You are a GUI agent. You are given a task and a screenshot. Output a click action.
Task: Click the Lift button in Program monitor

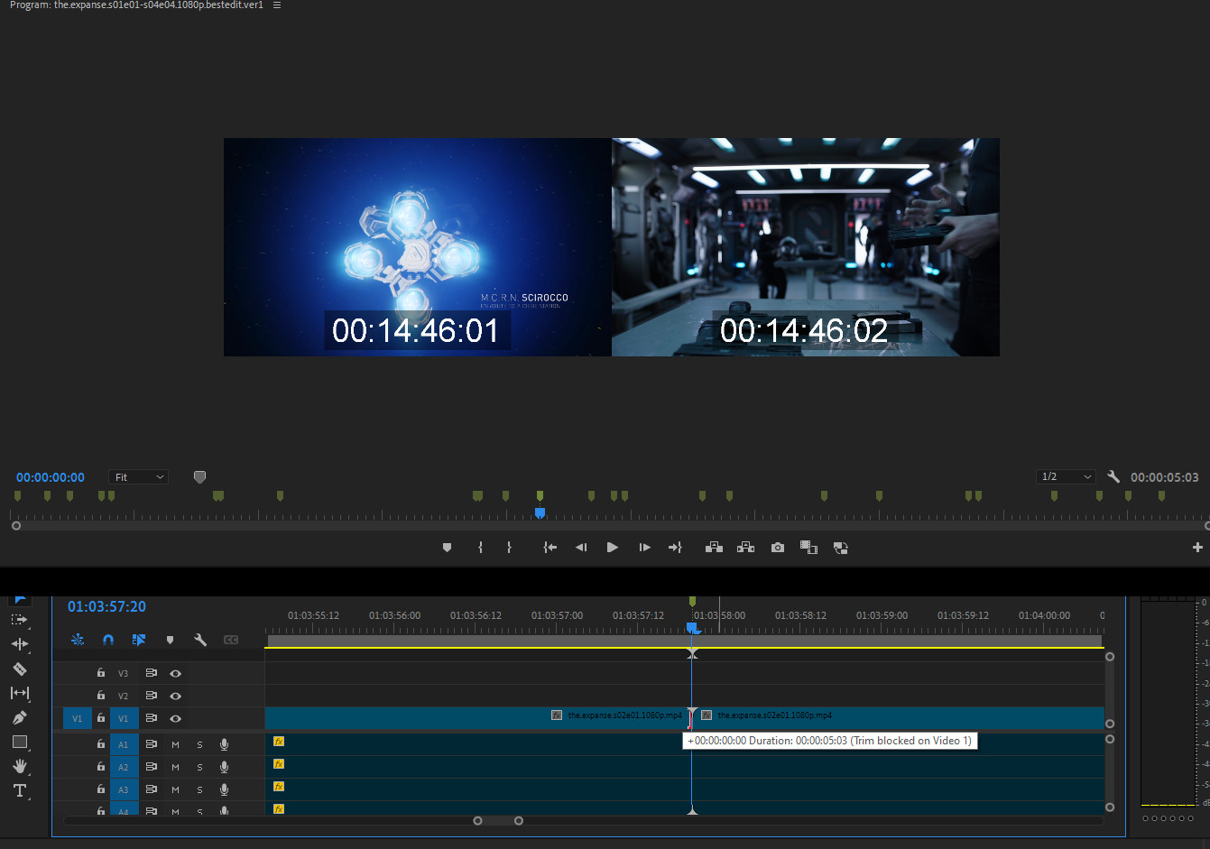tap(714, 548)
